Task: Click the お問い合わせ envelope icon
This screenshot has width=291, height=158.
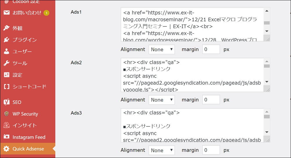Action: click(6, 12)
